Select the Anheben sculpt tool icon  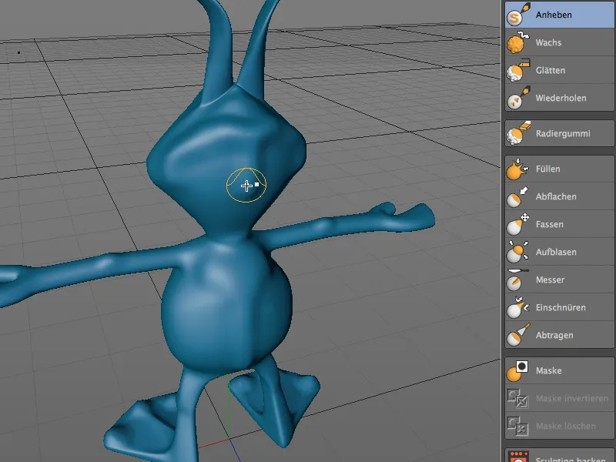coord(517,15)
